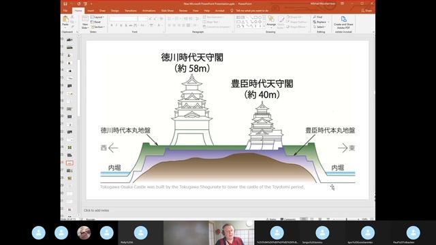436x245 pixels.
Task: Click Ribbon Display Options icon
Action: click(x=342, y=3)
